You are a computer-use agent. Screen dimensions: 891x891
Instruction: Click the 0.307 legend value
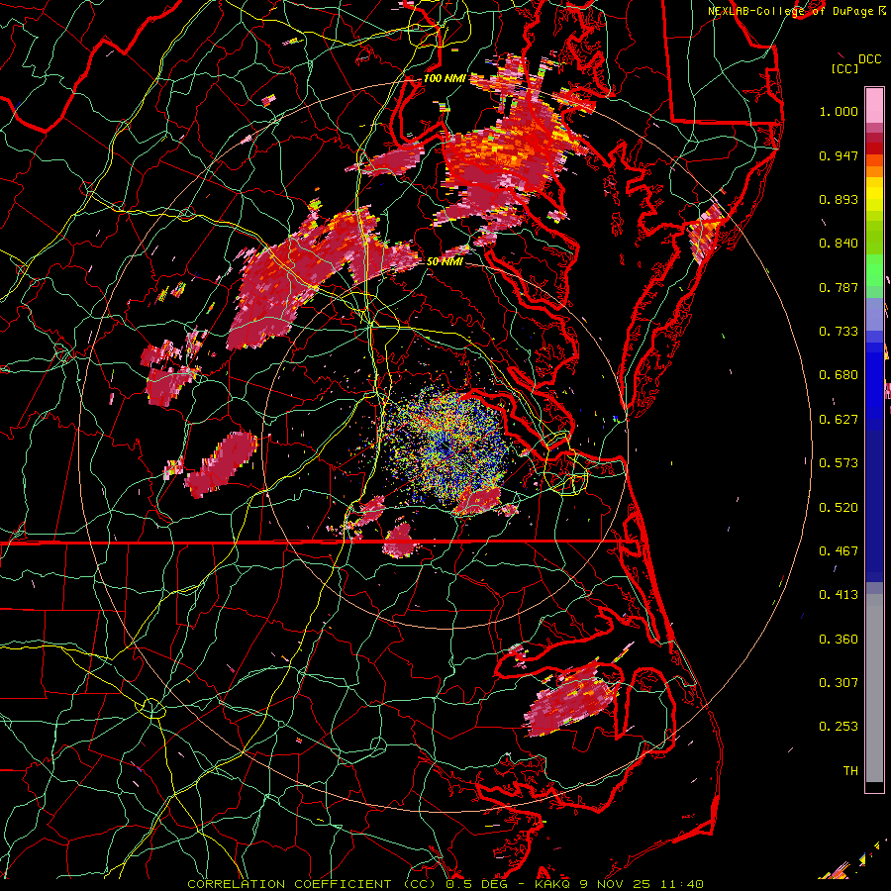click(839, 683)
